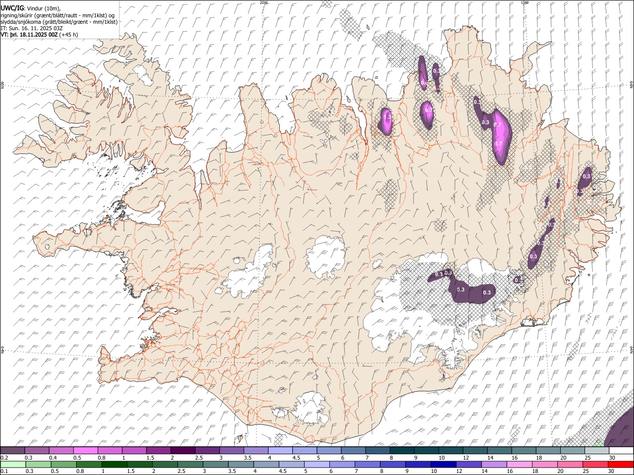Screen dimensions: 634x475
Task: Pick the snow legend swatch labeled 6
Action: point(353,451)
